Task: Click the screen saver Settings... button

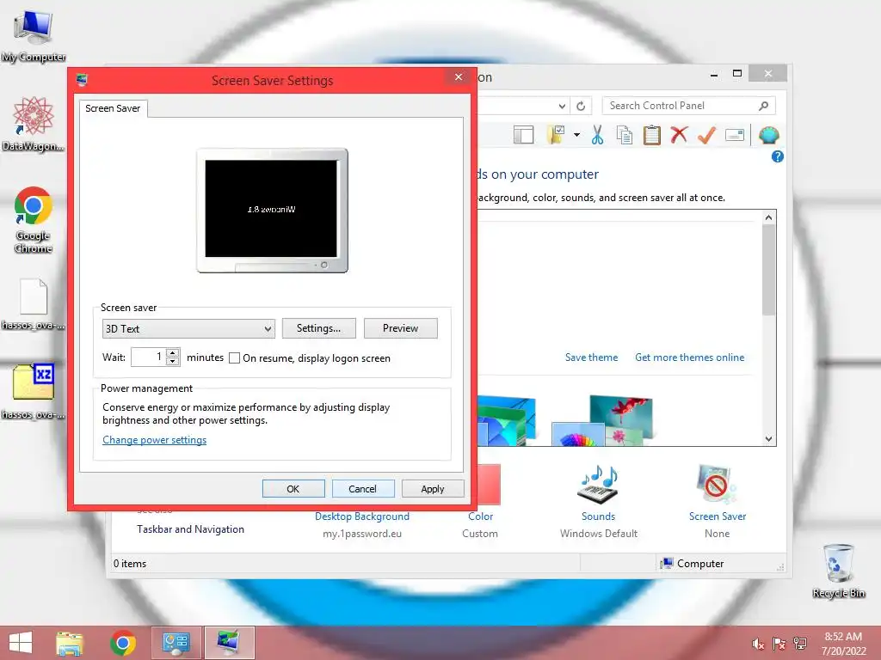Action: [x=318, y=328]
